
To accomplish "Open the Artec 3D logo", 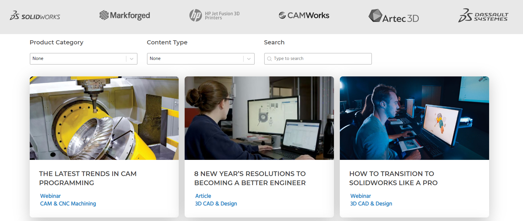I will [393, 16].
